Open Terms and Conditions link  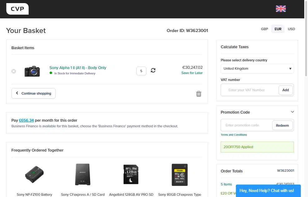tap(234, 135)
